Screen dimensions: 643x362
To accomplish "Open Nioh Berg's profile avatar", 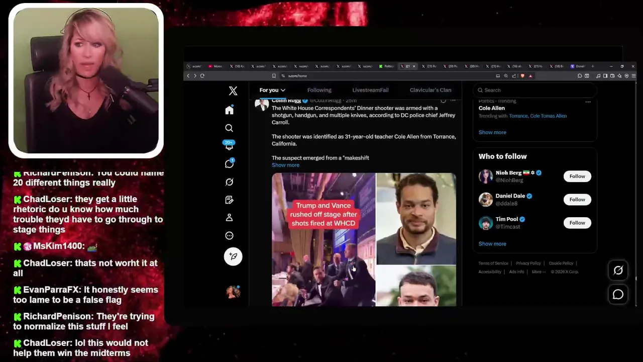I will pyautogui.click(x=486, y=176).
